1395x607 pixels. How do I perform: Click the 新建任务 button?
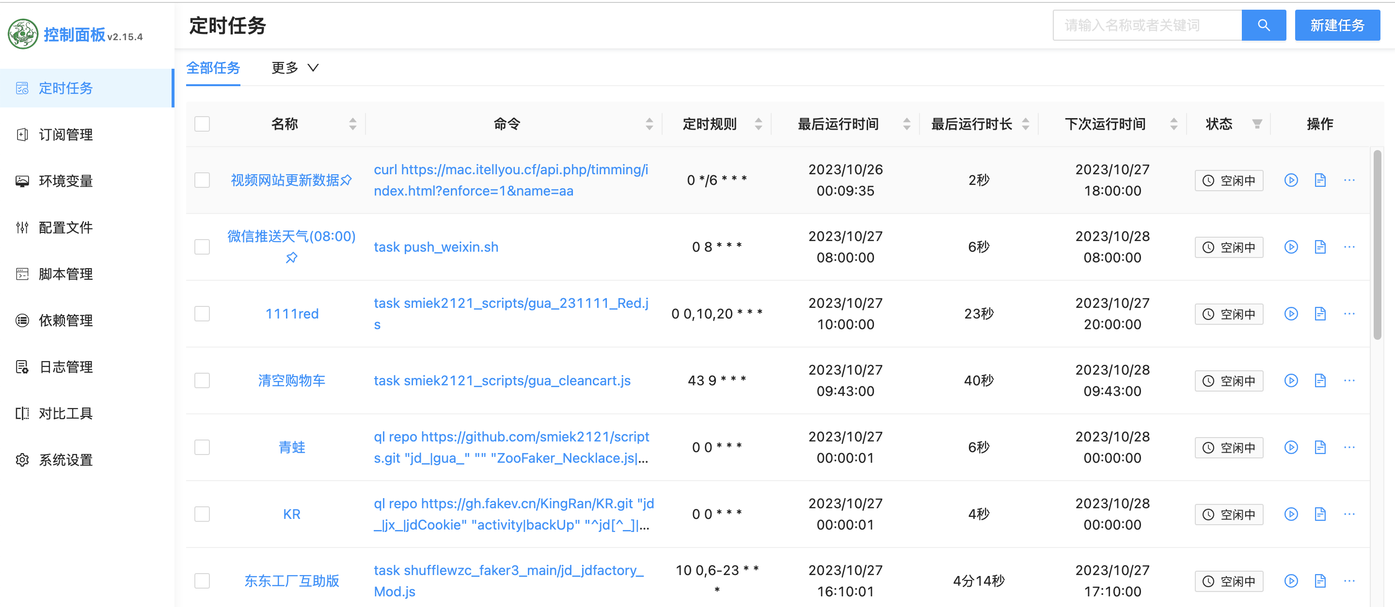1337,25
